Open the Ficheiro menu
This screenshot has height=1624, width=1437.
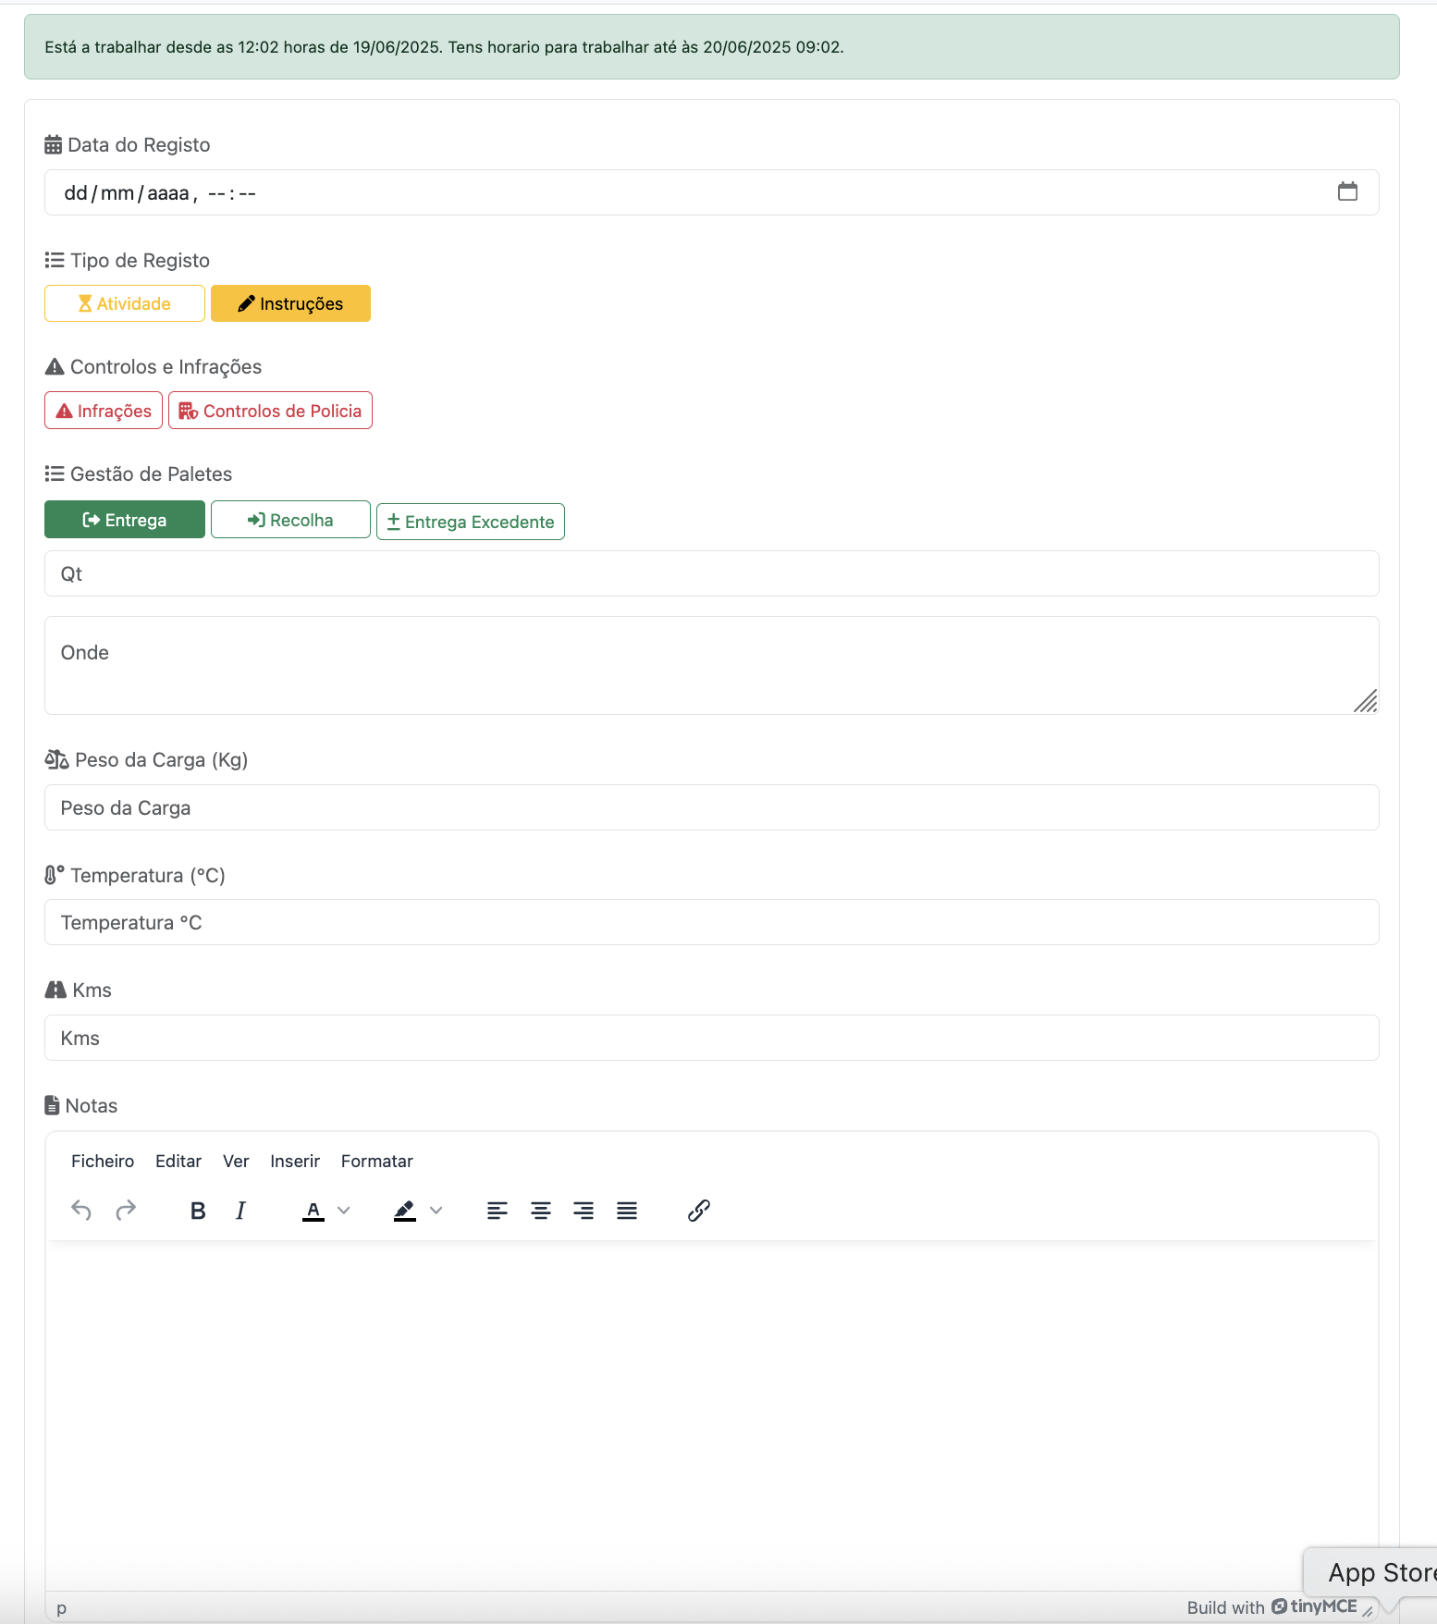[x=103, y=1161]
